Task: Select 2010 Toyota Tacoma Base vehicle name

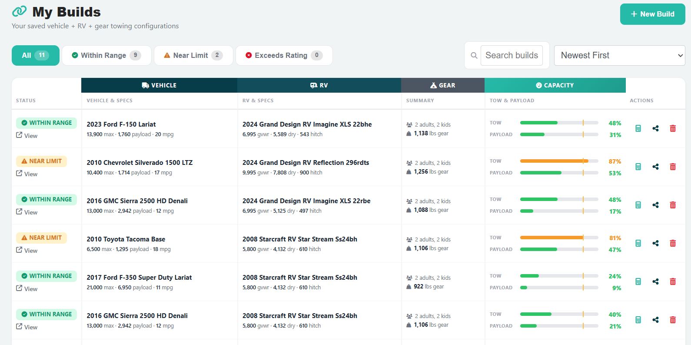Action: pyautogui.click(x=126, y=239)
